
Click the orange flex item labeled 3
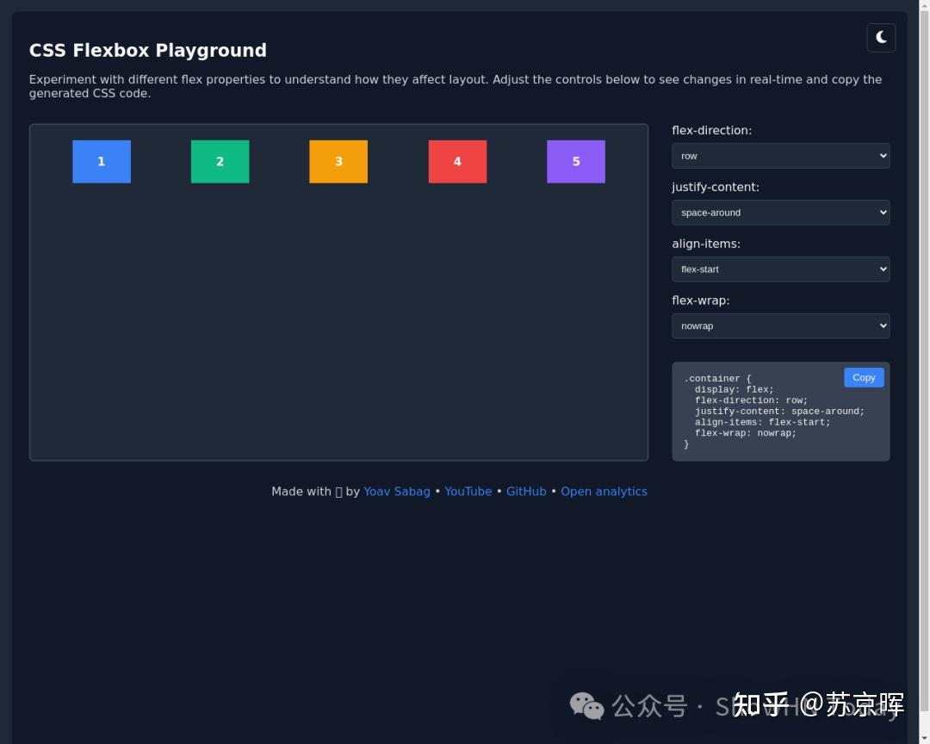[338, 161]
